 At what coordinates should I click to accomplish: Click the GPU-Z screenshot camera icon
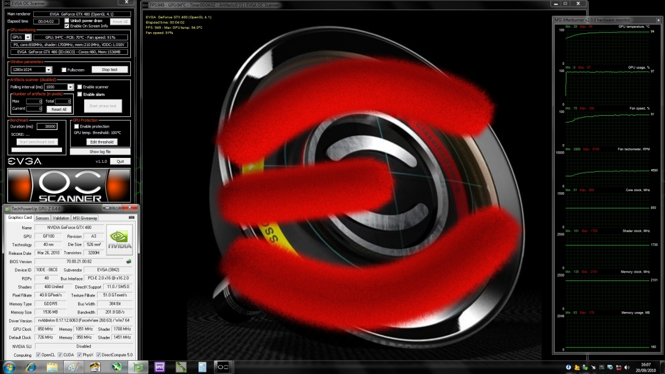131,218
